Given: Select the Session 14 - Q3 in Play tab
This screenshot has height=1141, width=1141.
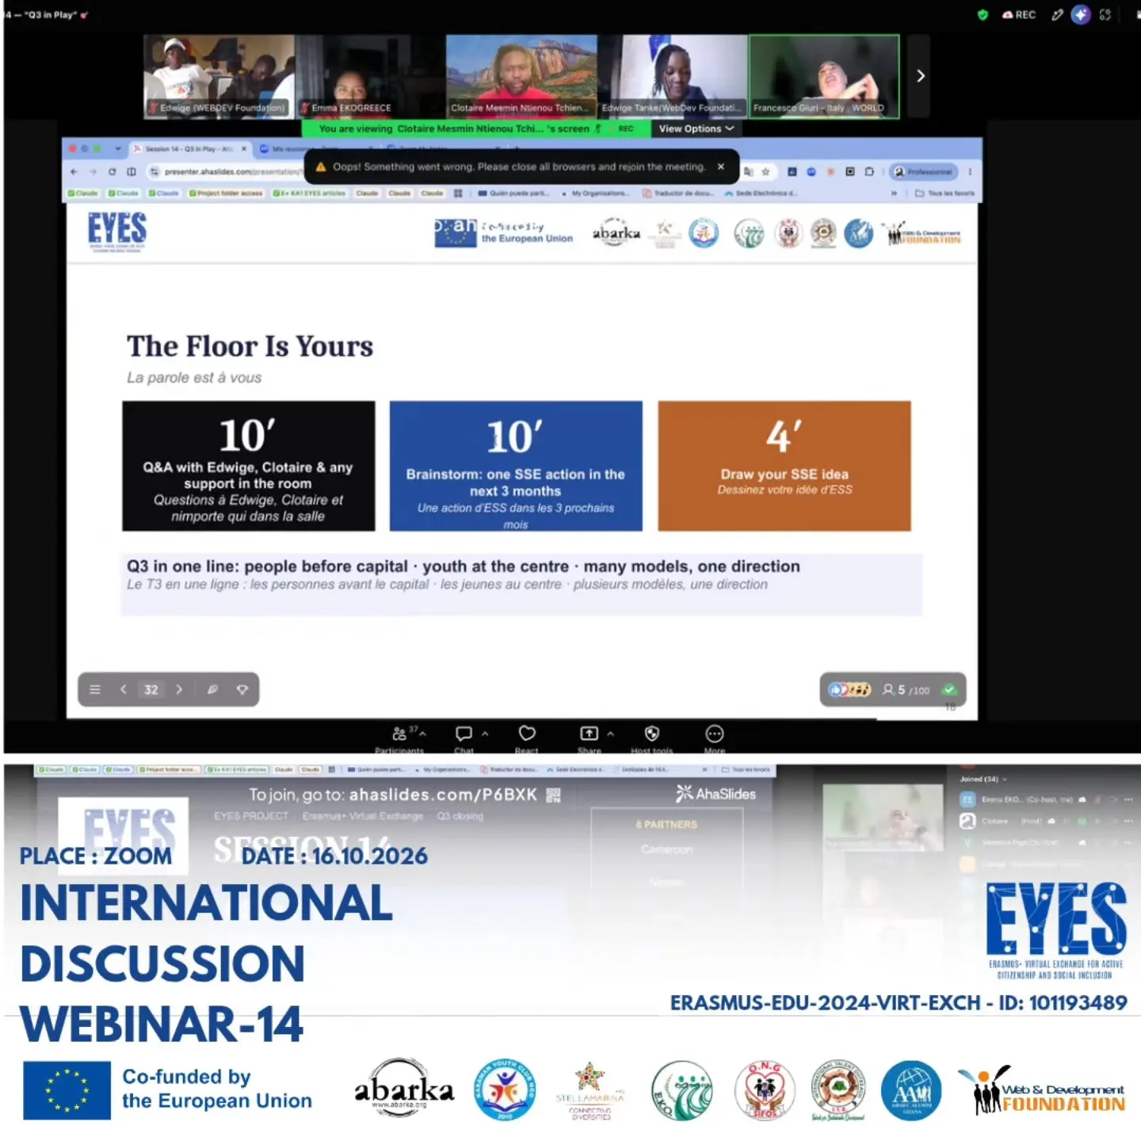Looking at the screenshot, I should pos(190,148).
